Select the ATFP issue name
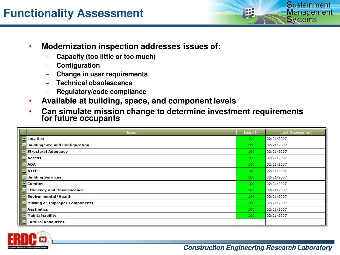Image resolution: width=340 pixels, height=255 pixels. 32,171
